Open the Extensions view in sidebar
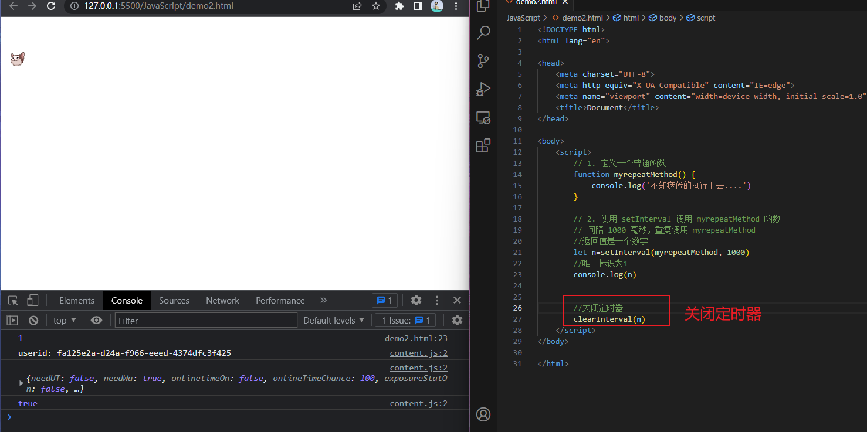This screenshot has height=432, width=867. pyautogui.click(x=483, y=146)
